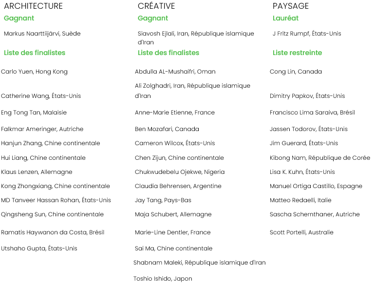Open Kibong Nam, République de Corée
This screenshot has width=375, height=286.
coord(320,158)
